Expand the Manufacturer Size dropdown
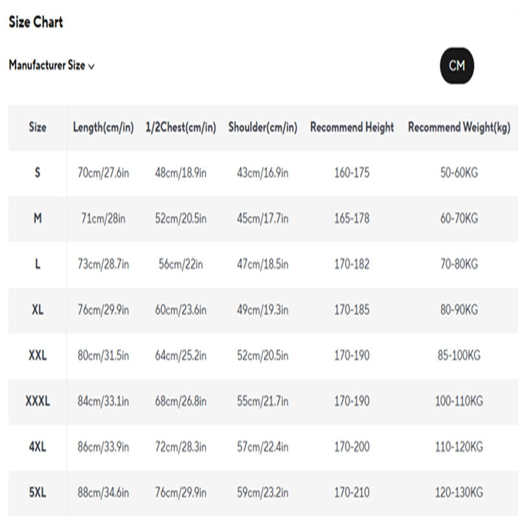The height and width of the screenshot is (518, 518). (x=52, y=65)
